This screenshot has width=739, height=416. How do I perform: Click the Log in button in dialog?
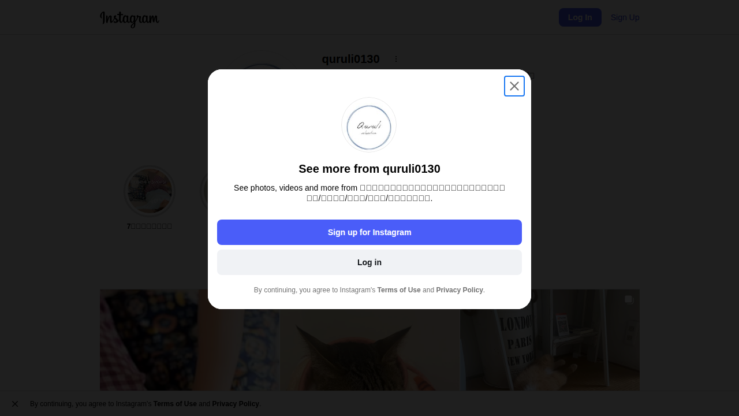(369, 262)
